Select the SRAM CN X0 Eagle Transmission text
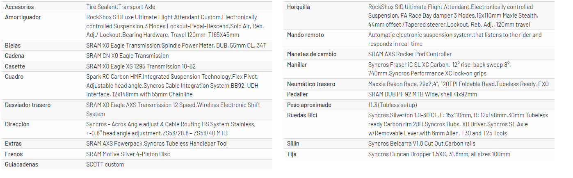The image size is (573, 178). (127, 56)
